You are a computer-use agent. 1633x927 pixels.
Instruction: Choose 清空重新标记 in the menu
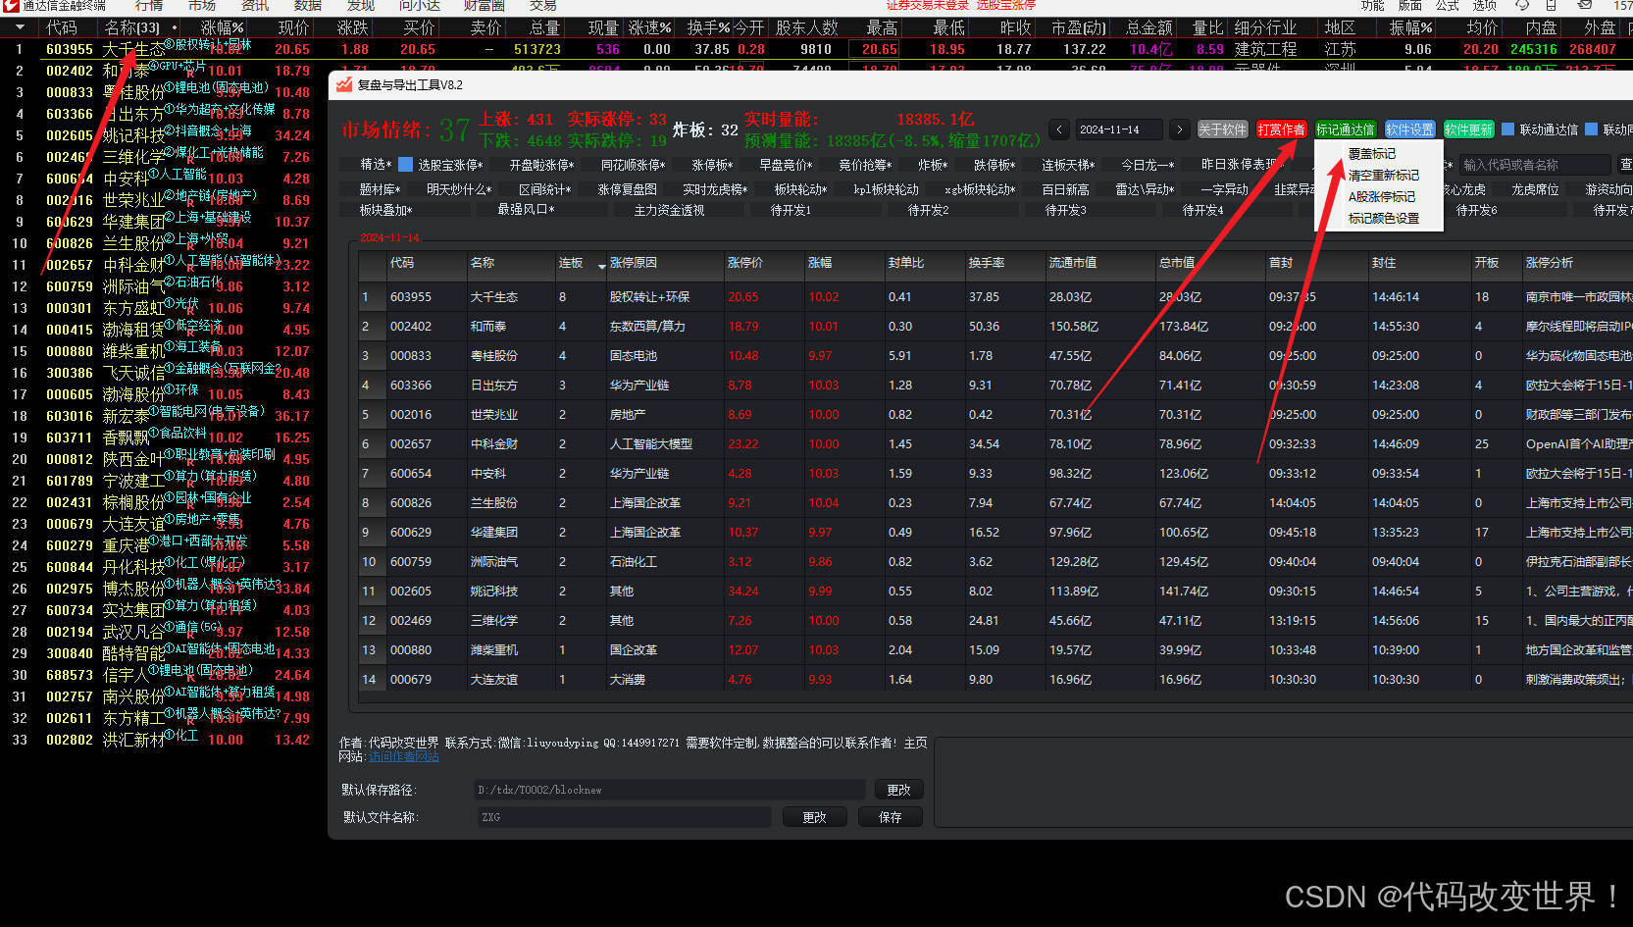pyautogui.click(x=1383, y=176)
